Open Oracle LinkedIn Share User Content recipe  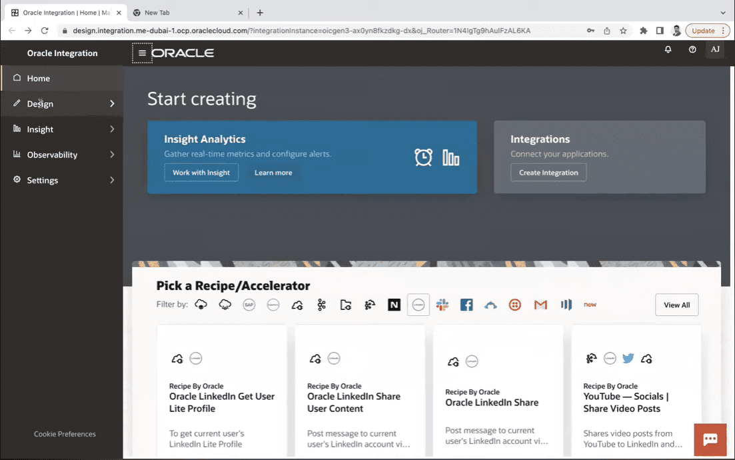(354, 402)
